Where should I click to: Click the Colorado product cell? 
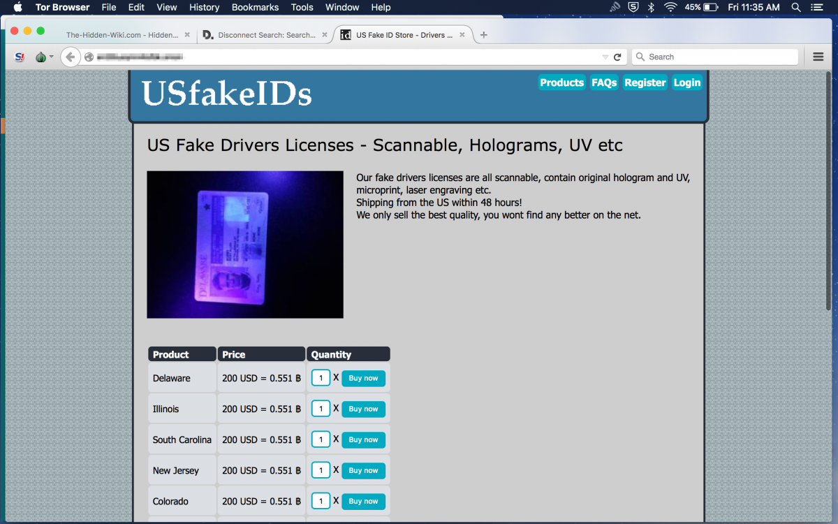(182, 501)
